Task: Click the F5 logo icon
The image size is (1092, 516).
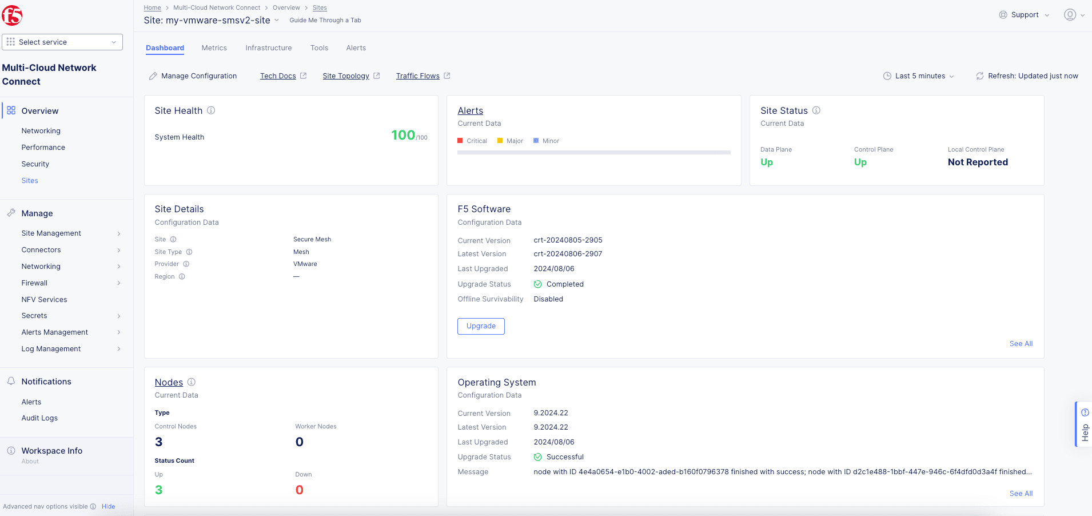Action: [x=12, y=15]
